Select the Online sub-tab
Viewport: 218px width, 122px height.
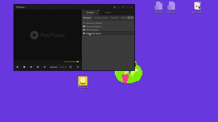123,18
